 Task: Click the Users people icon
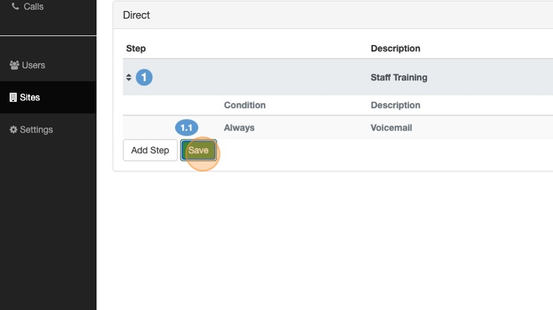point(14,65)
